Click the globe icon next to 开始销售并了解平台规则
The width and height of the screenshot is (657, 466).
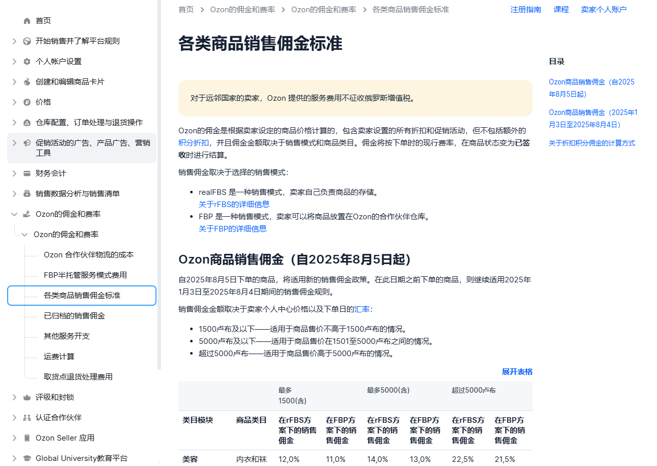pyautogui.click(x=27, y=41)
